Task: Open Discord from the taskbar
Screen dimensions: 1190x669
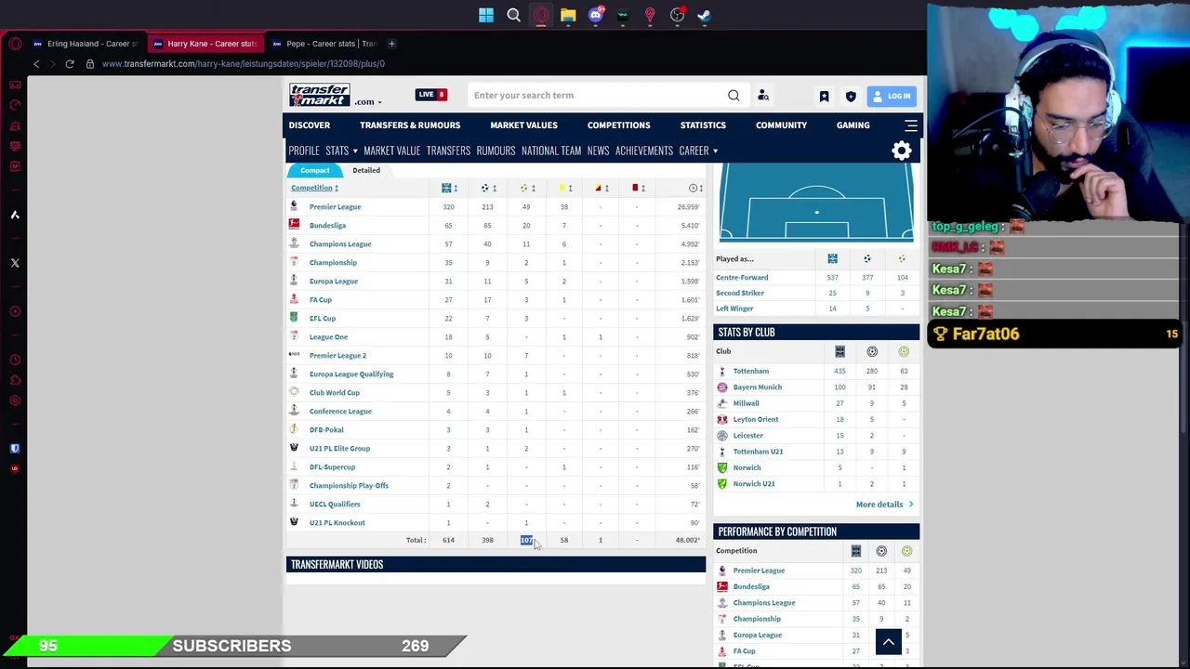Action: tap(596, 15)
